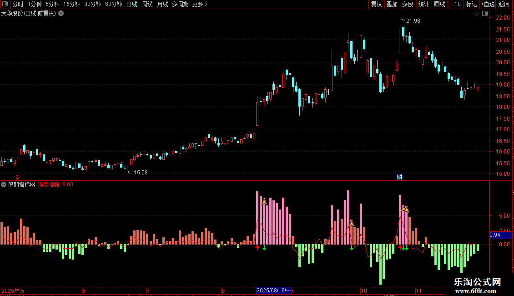Viewport: 514px width, 296px height.
Task: Click the 15.00 price axis label
Action: click(503, 174)
